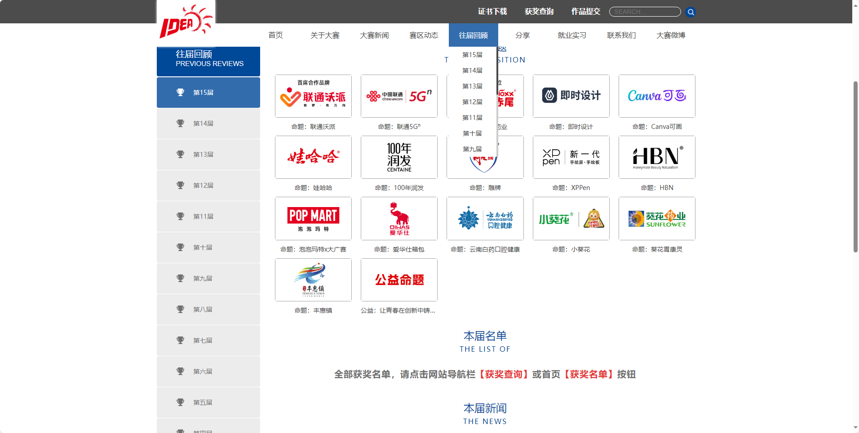
Task: Click the 证书下载 top link
Action: pos(492,12)
